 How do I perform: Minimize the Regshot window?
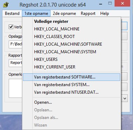tap(101, 4)
